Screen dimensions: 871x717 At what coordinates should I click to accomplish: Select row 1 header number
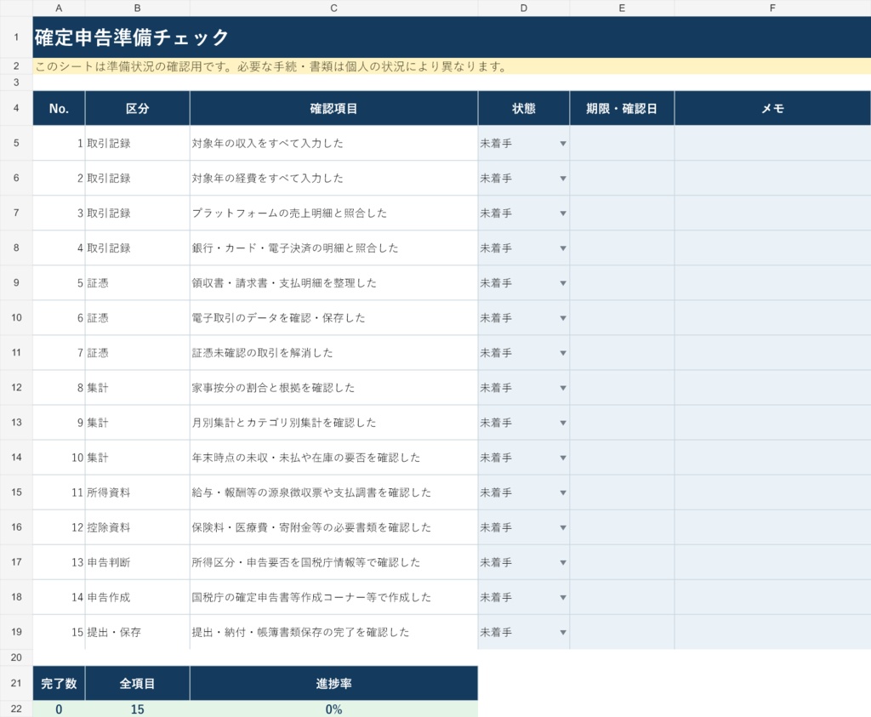pos(16,37)
